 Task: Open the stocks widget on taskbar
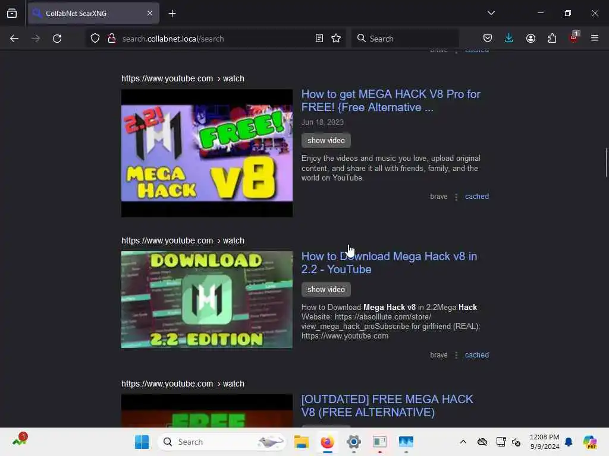click(20, 440)
